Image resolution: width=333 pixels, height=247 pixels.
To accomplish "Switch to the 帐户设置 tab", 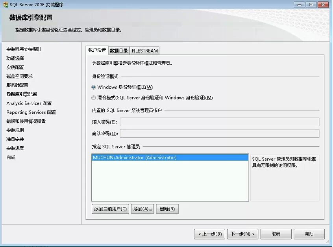I will tap(97, 50).
